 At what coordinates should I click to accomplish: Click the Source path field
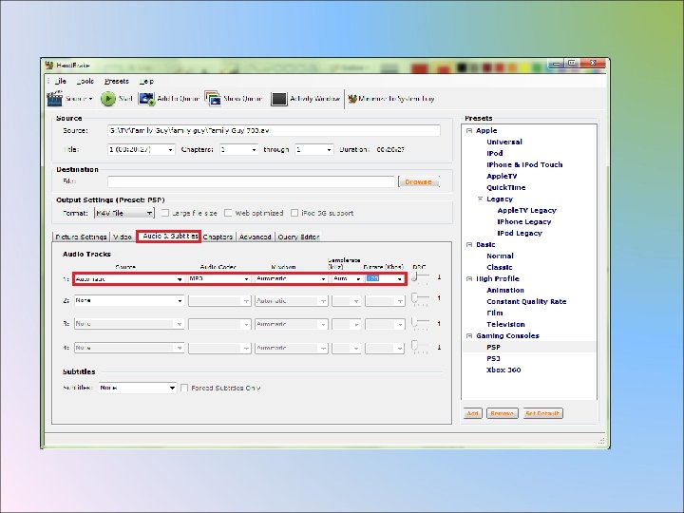pyautogui.click(x=274, y=130)
